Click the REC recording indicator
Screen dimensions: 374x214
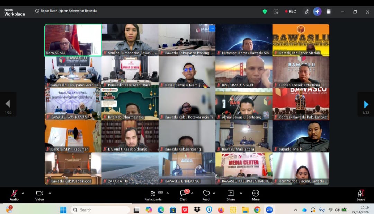pos(291,11)
